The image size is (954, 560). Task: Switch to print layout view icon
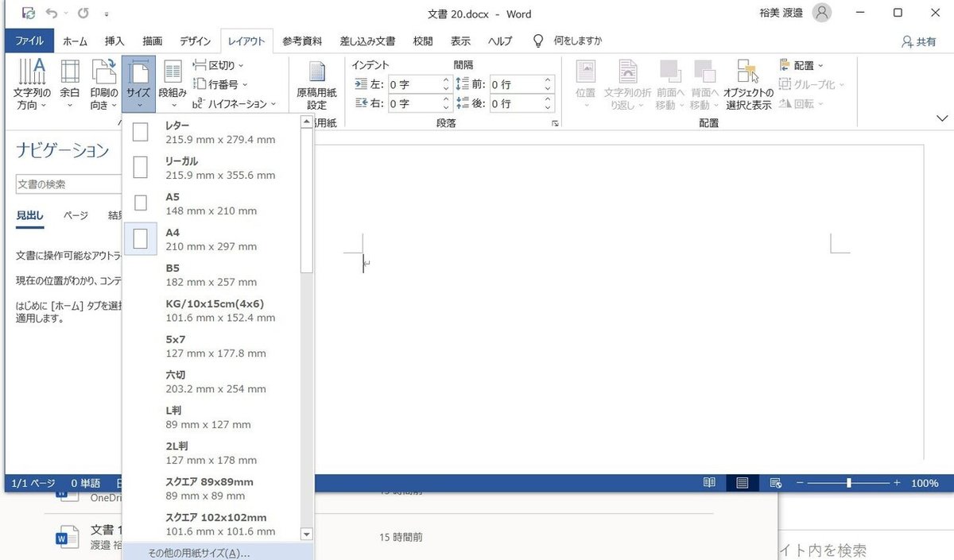click(743, 483)
